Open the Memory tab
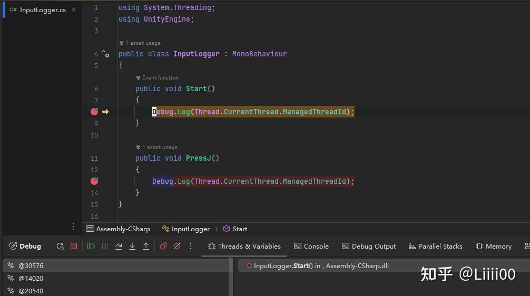The height and width of the screenshot is (296, 530). coord(494,246)
